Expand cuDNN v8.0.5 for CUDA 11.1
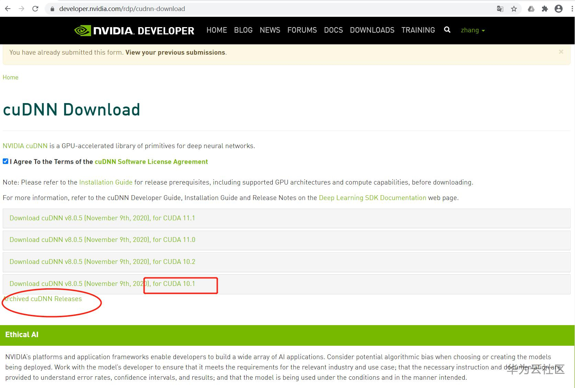The image size is (575, 388). 286,218
